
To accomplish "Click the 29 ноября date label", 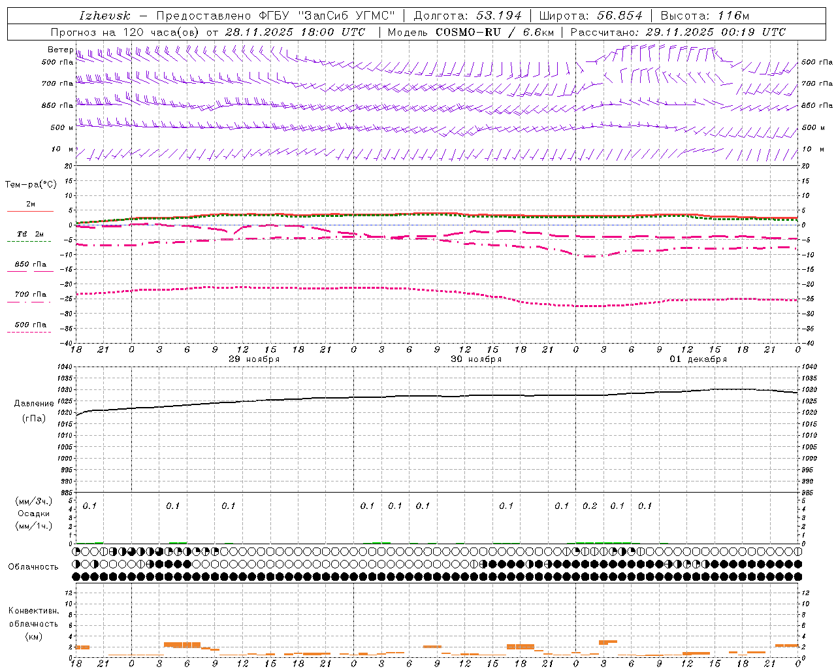I will (x=254, y=359).
